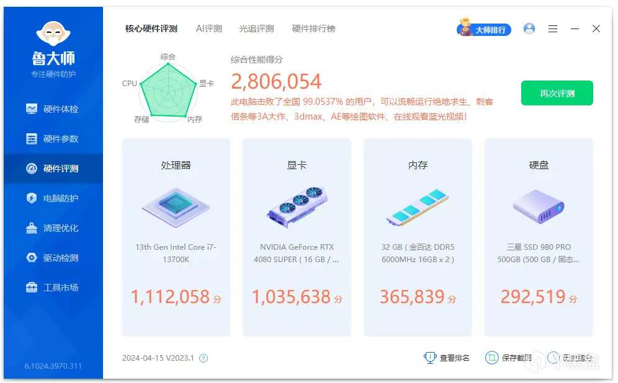Click the 存储 label on radar chart
The height and width of the screenshot is (383, 618).
click(141, 119)
